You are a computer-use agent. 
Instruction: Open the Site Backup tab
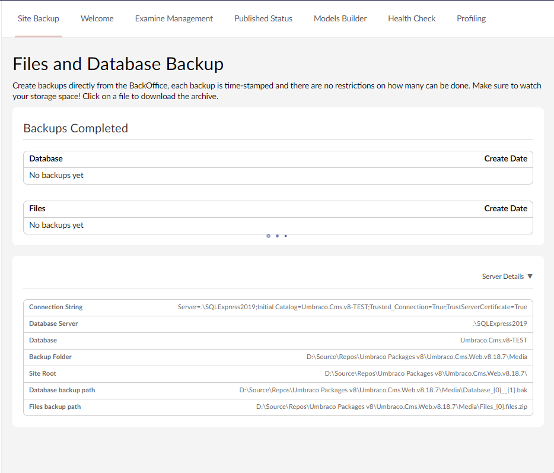point(39,19)
